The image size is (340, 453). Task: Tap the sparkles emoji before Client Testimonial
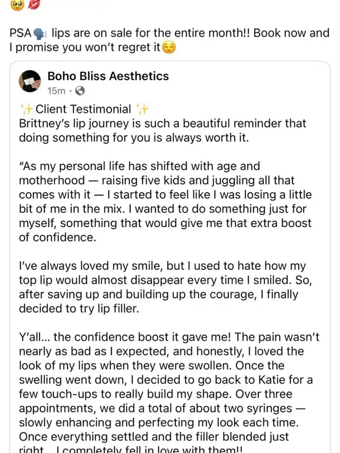[27, 109]
